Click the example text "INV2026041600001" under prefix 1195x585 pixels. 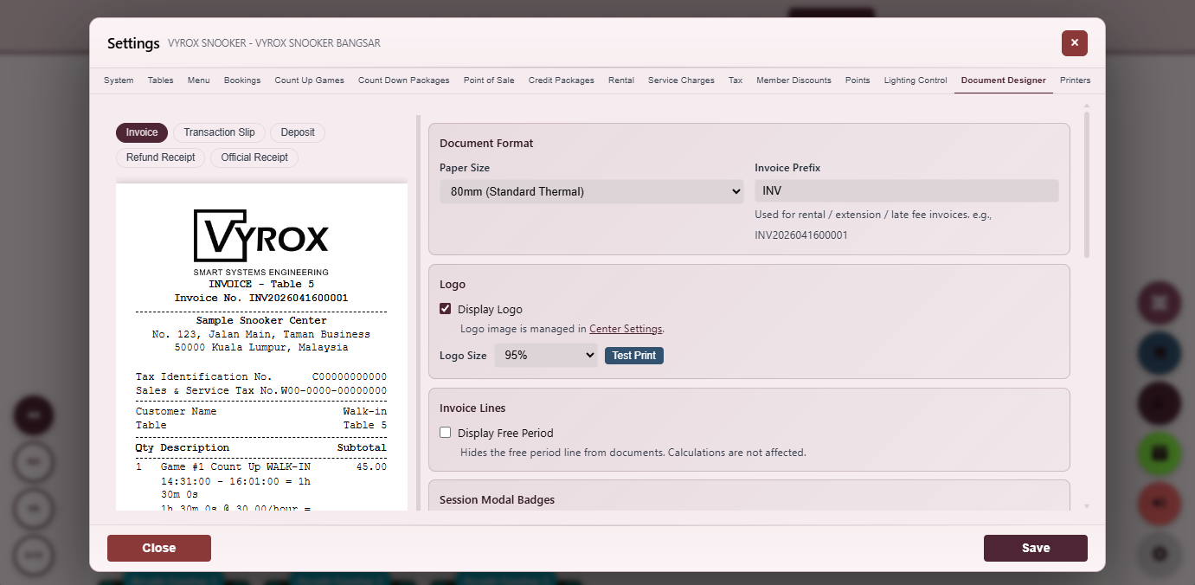point(801,235)
